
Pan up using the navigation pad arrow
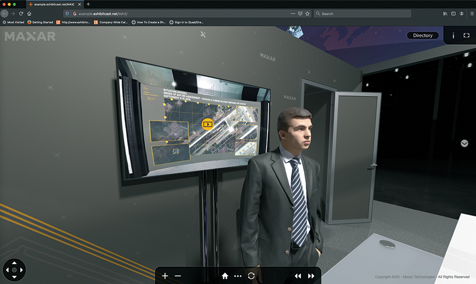14,263
